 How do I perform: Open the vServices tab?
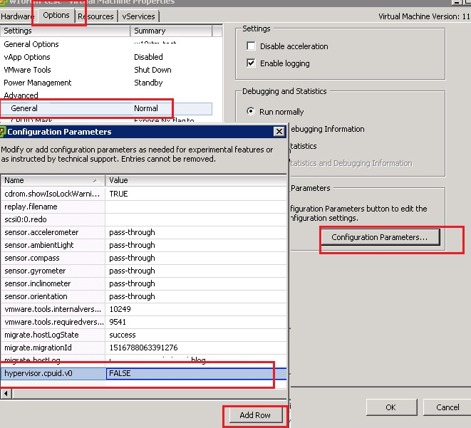point(138,16)
